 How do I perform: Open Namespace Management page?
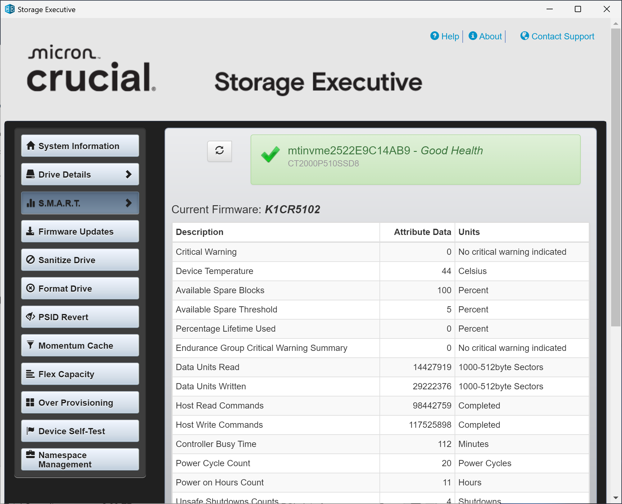(x=80, y=459)
